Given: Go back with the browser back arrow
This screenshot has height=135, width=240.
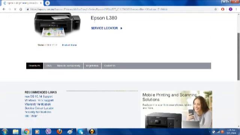Looking at the screenshot, I should pyautogui.click(x=4, y=9).
